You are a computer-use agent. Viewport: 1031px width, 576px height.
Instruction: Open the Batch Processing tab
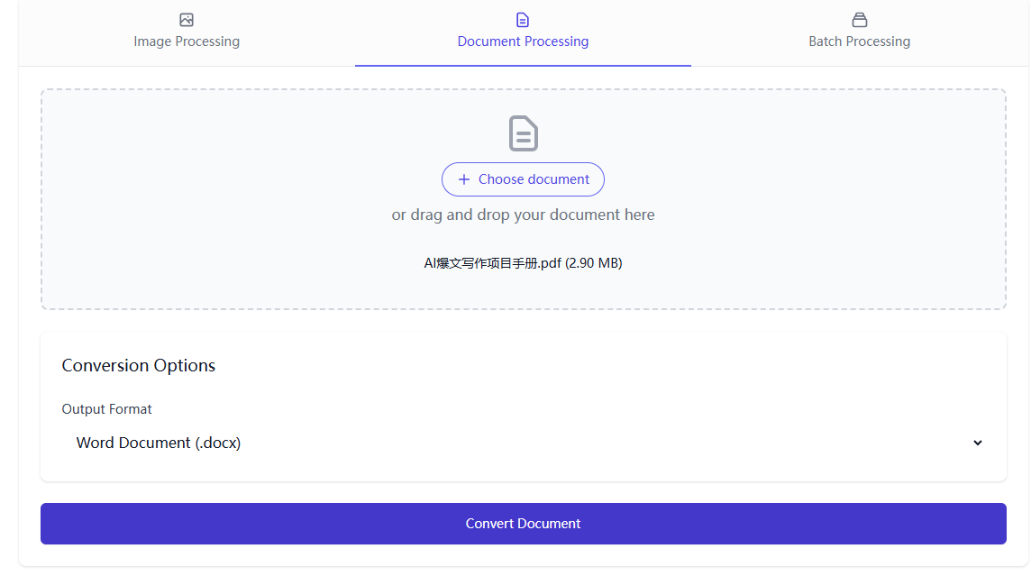(860, 32)
